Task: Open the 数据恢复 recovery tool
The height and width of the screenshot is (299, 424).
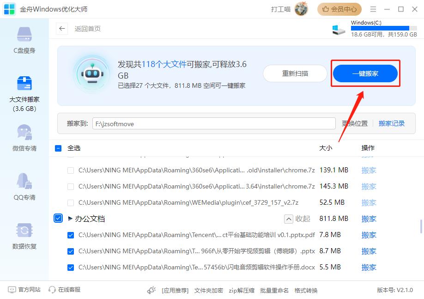Action: coord(24,236)
